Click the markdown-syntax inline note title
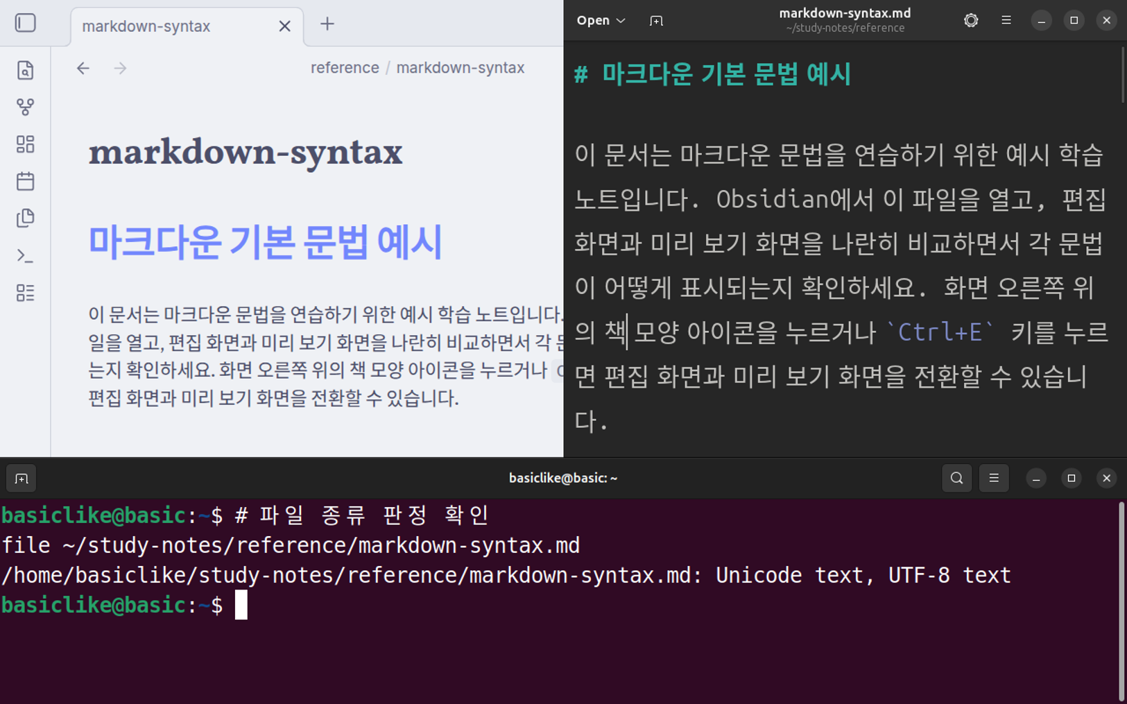This screenshot has width=1127, height=704. (246, 153)
